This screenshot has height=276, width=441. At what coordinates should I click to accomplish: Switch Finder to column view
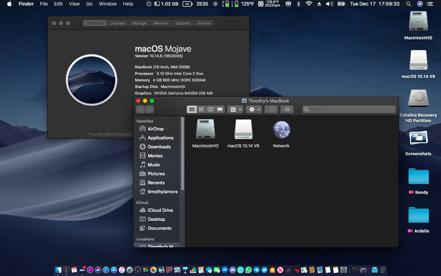coord(211,109)
